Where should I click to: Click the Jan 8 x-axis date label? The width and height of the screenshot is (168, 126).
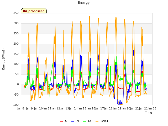(21, 108)
